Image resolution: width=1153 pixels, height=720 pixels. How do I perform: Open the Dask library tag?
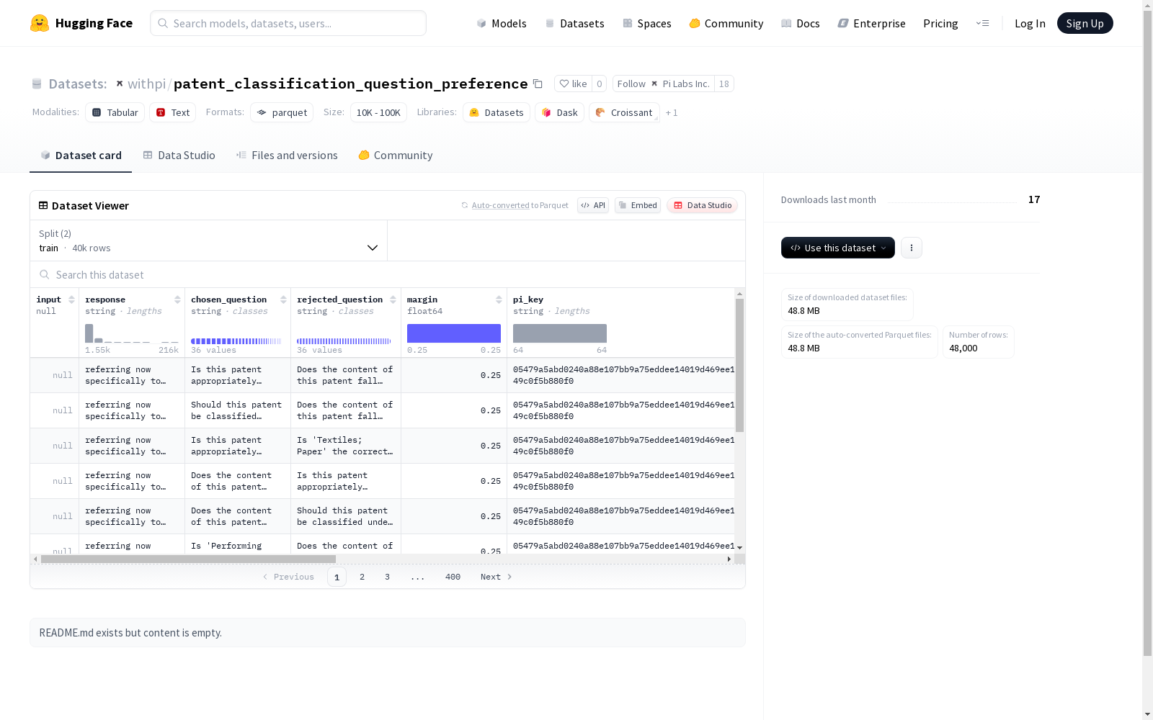(x=559, y=112)
